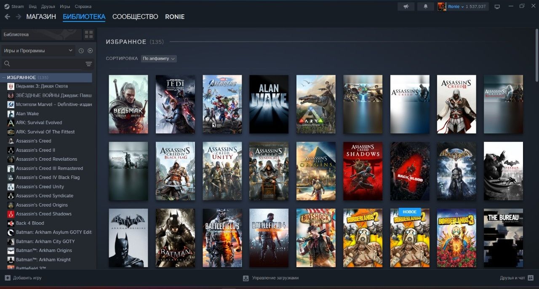
Task: Select Marvel's Avengers game cover
Action: (x=222, y=104)
